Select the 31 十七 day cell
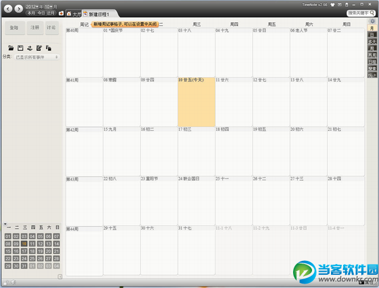 pyautogui.click(x=196, y=250)
